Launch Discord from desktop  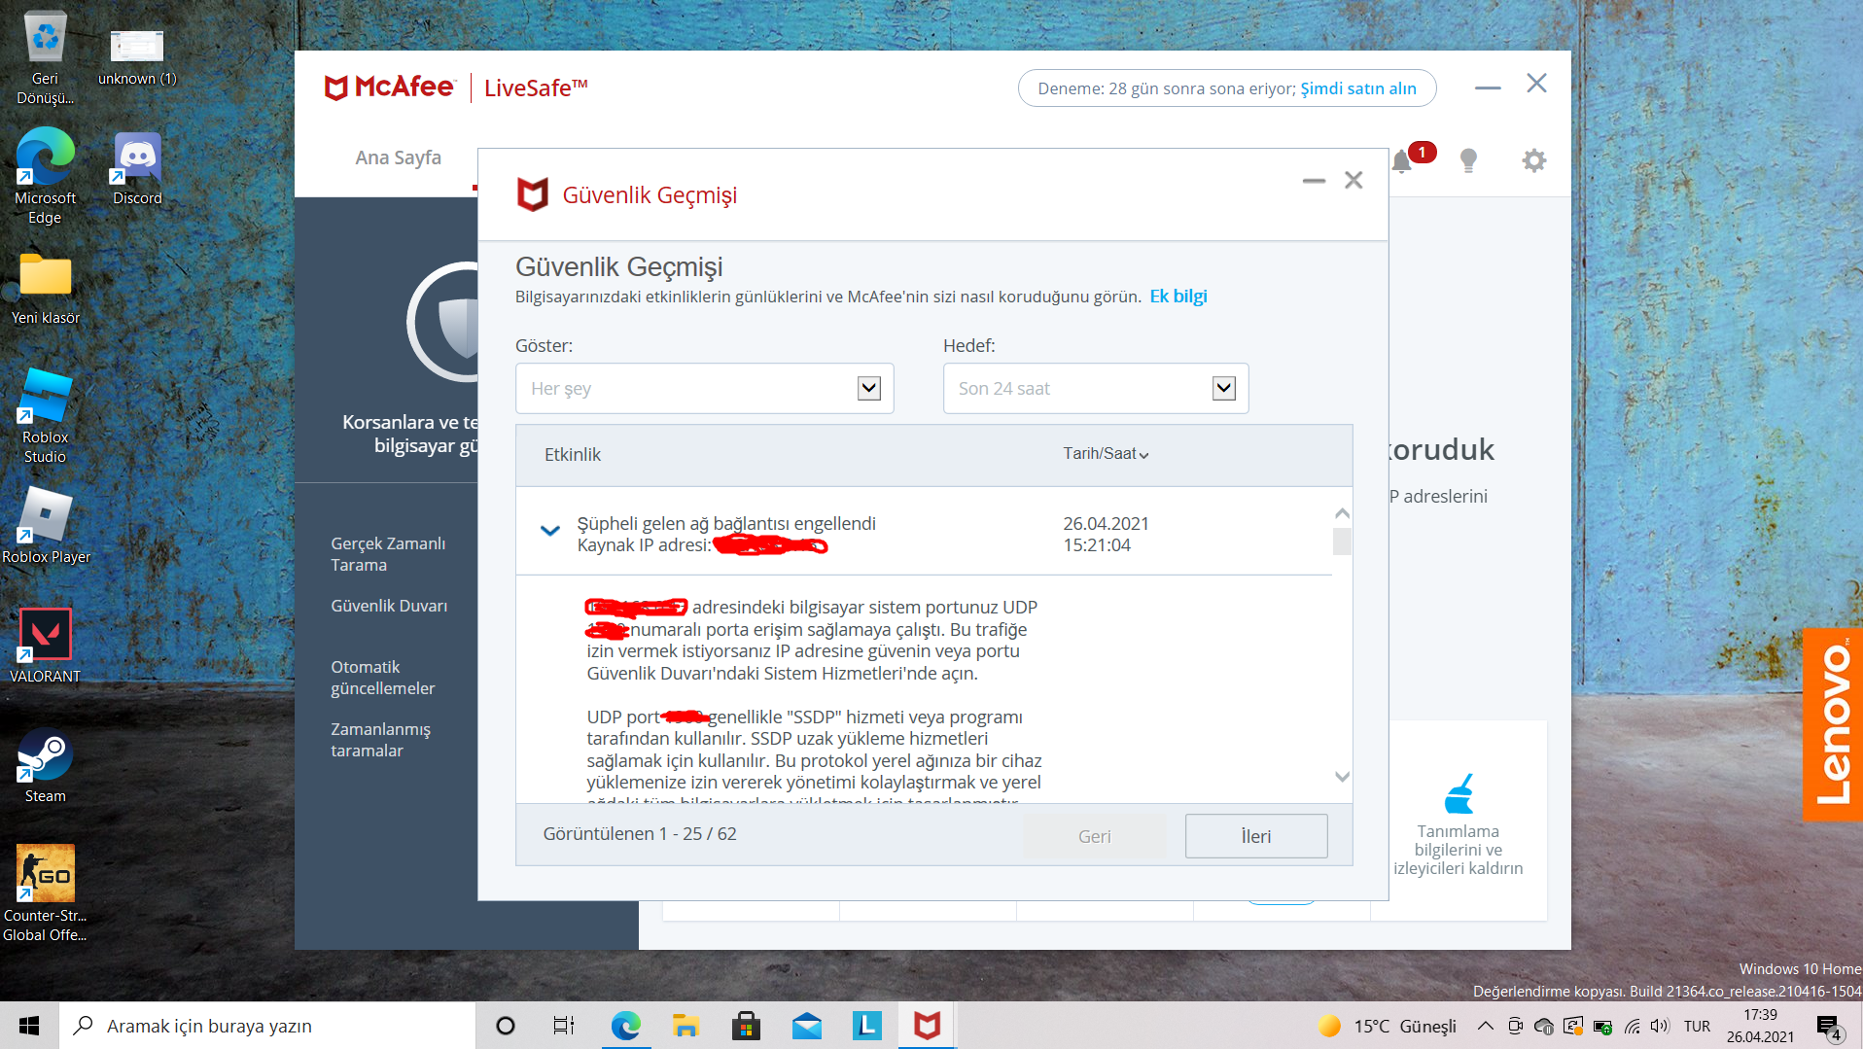(x=137, y=169)
